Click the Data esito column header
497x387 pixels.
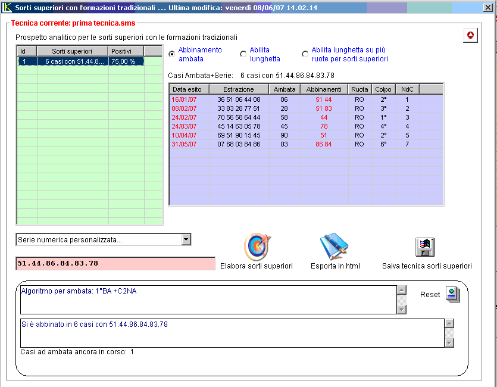[189, 89]
